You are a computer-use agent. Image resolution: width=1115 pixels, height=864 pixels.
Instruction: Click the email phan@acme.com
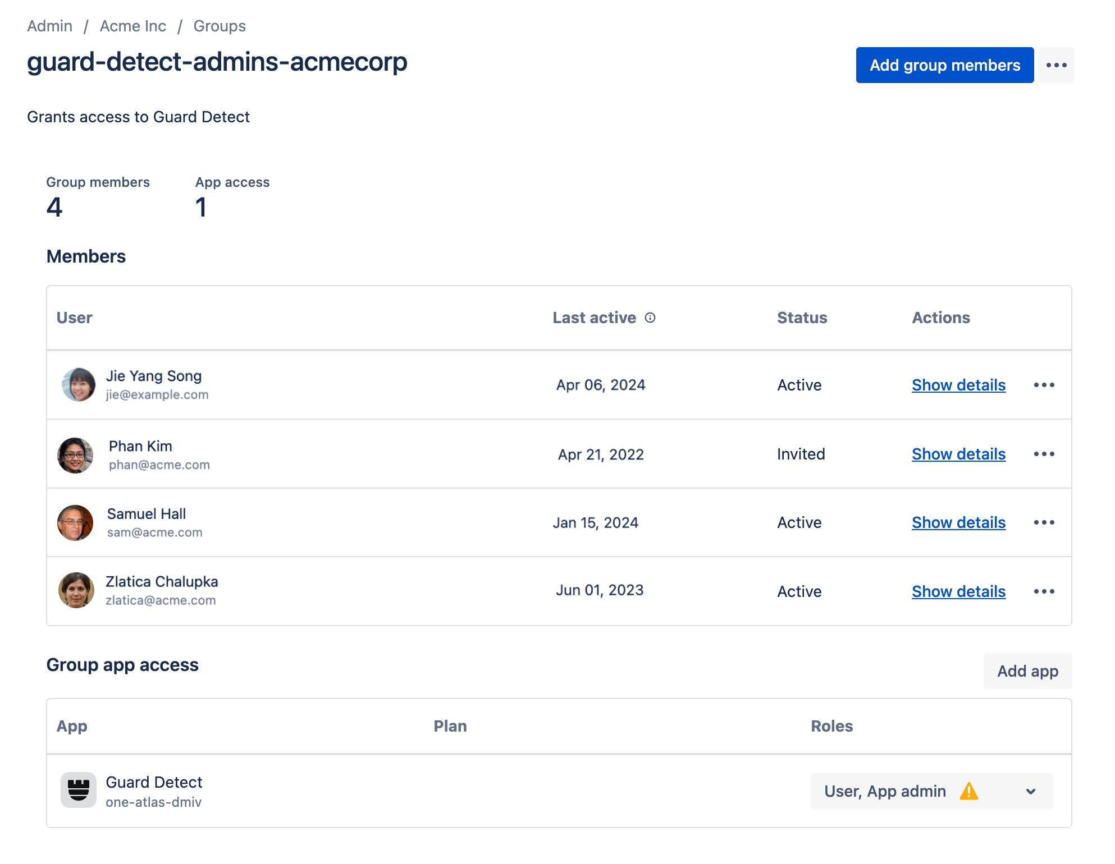[x=159, y=465]
